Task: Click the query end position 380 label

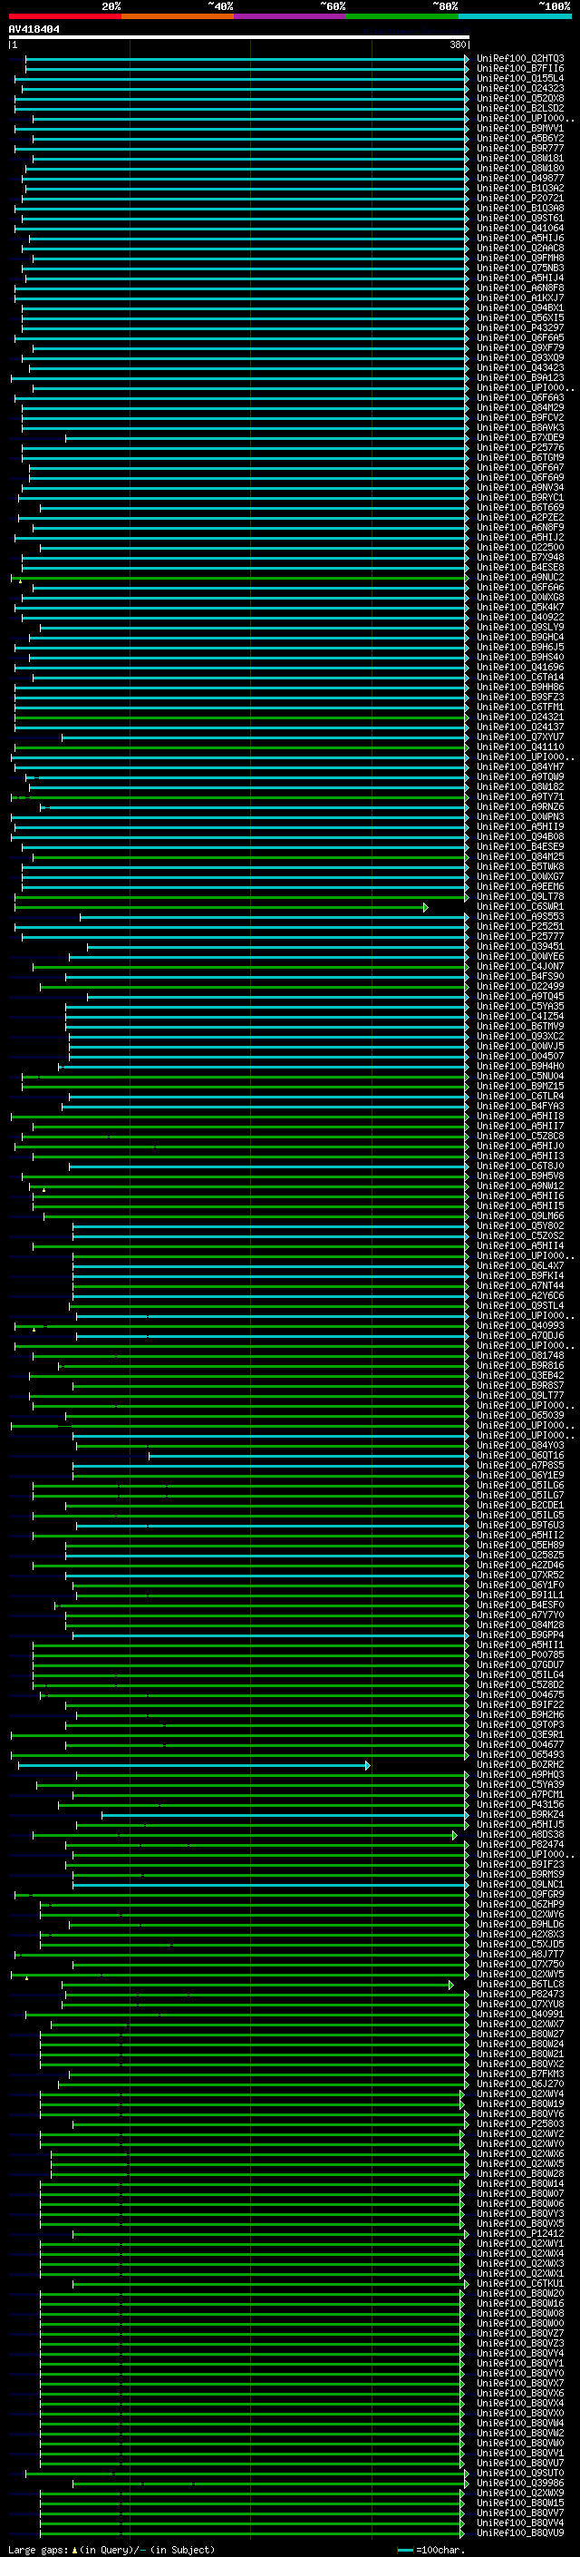Action: coord(457,44)
